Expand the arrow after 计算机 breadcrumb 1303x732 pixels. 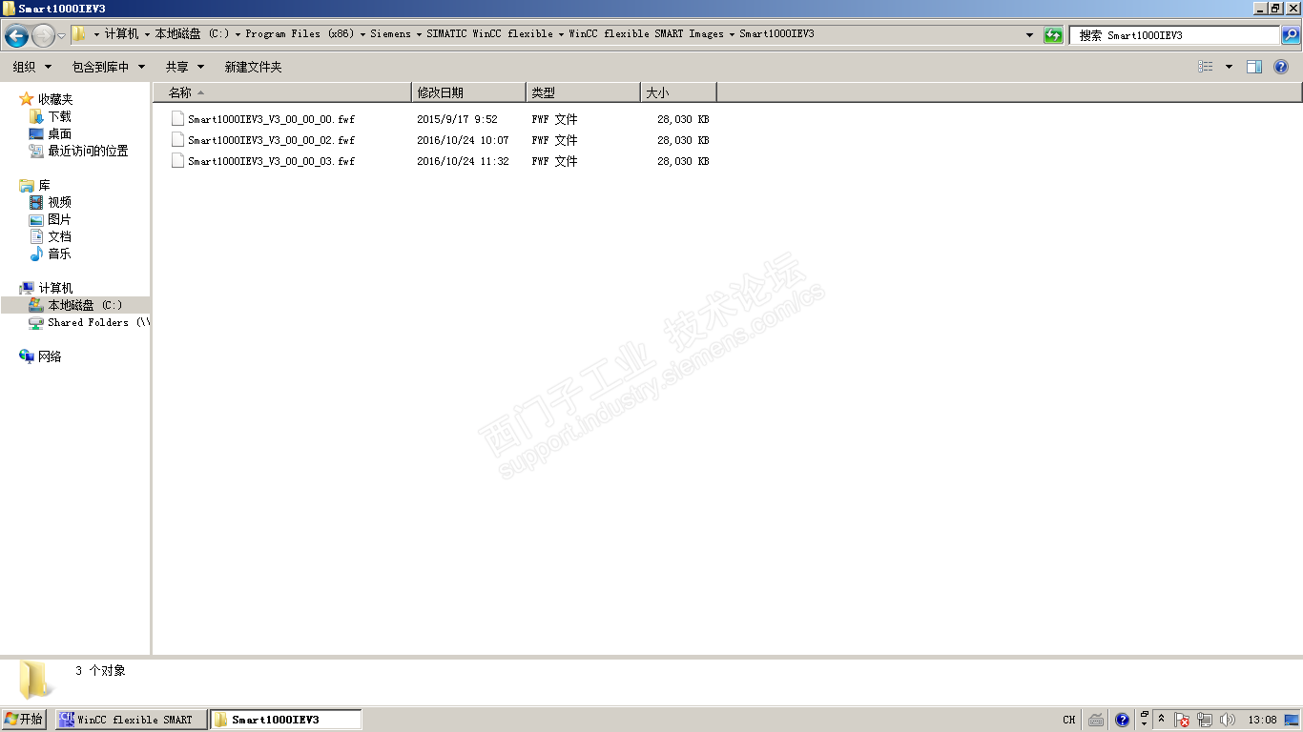pyautogui.click(x=147, y=34)
